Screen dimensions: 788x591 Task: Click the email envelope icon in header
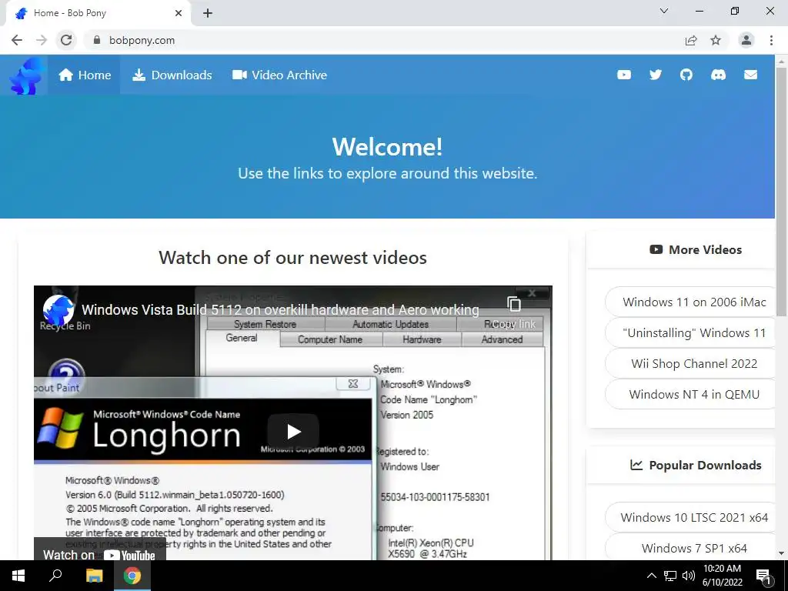[x=750, y=75]
